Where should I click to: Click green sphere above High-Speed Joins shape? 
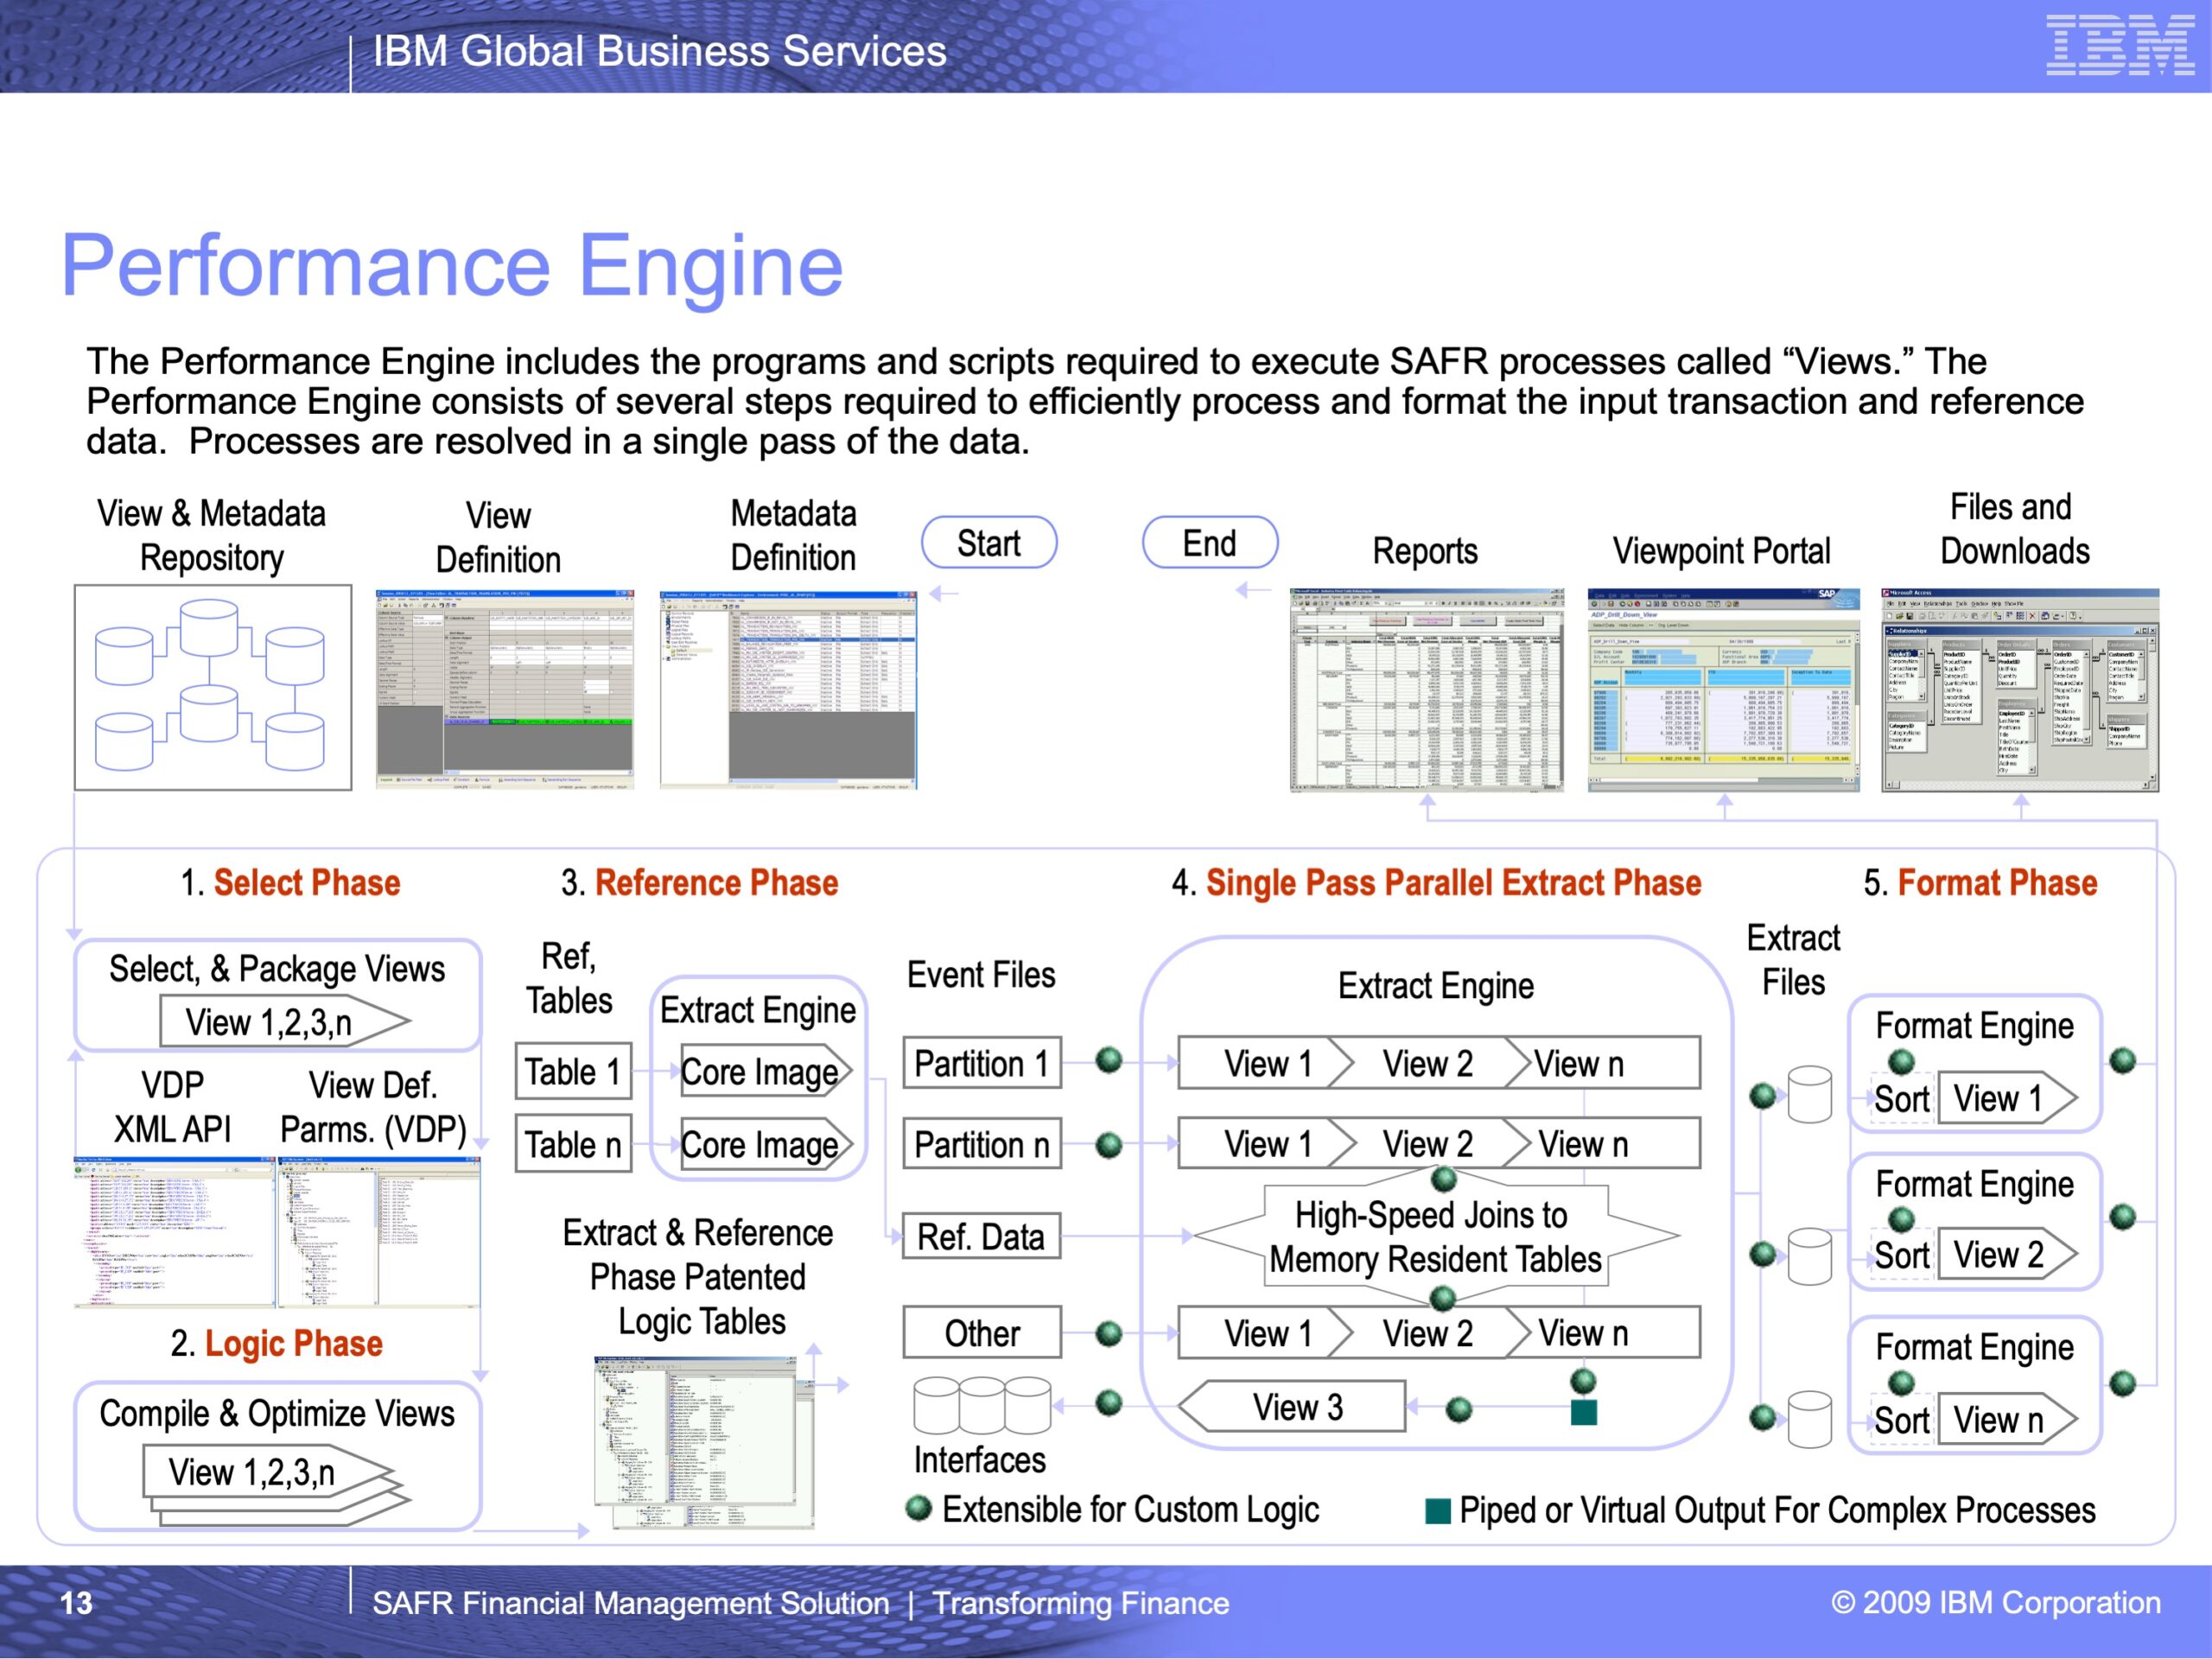[1443, 1180]
